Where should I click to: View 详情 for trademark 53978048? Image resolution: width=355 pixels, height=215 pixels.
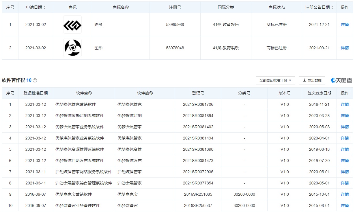[x=345, y=48]
